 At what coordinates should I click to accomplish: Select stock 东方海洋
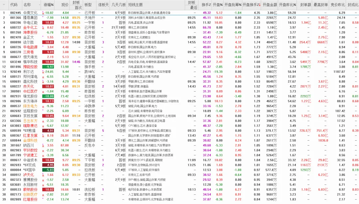[x=30, y=101]
